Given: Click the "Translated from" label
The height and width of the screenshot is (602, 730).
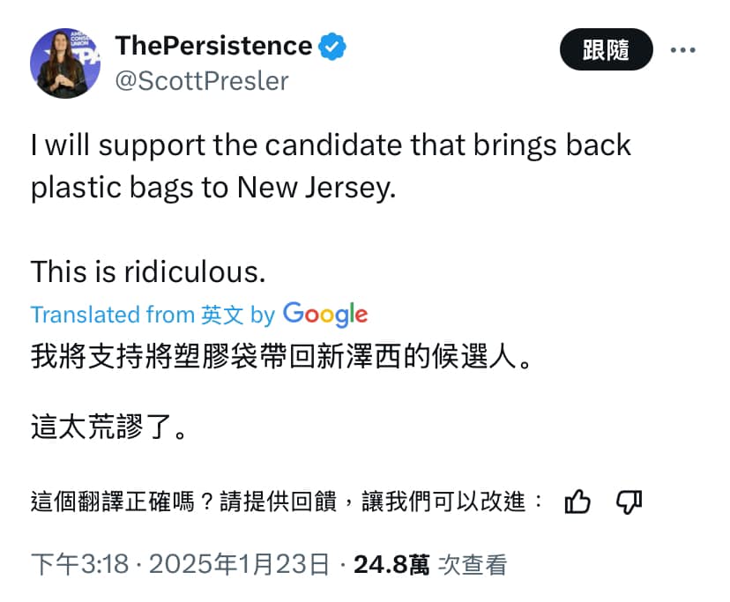Looking at the screenshot, I should pos(112,315).
